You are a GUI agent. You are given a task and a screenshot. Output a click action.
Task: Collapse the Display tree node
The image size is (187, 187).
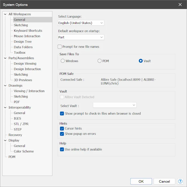click(5, 140)
